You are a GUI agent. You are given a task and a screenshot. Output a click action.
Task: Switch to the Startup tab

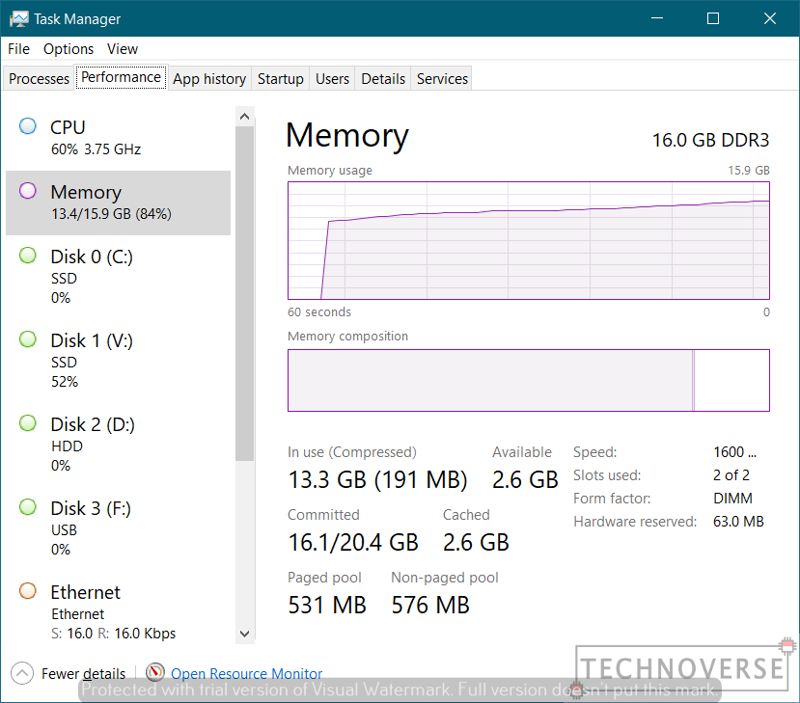(x=280, y=79)
